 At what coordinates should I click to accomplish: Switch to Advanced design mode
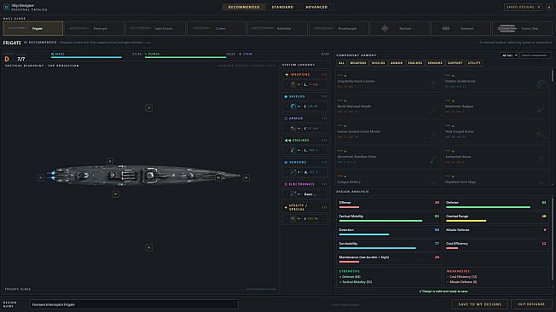316,7
